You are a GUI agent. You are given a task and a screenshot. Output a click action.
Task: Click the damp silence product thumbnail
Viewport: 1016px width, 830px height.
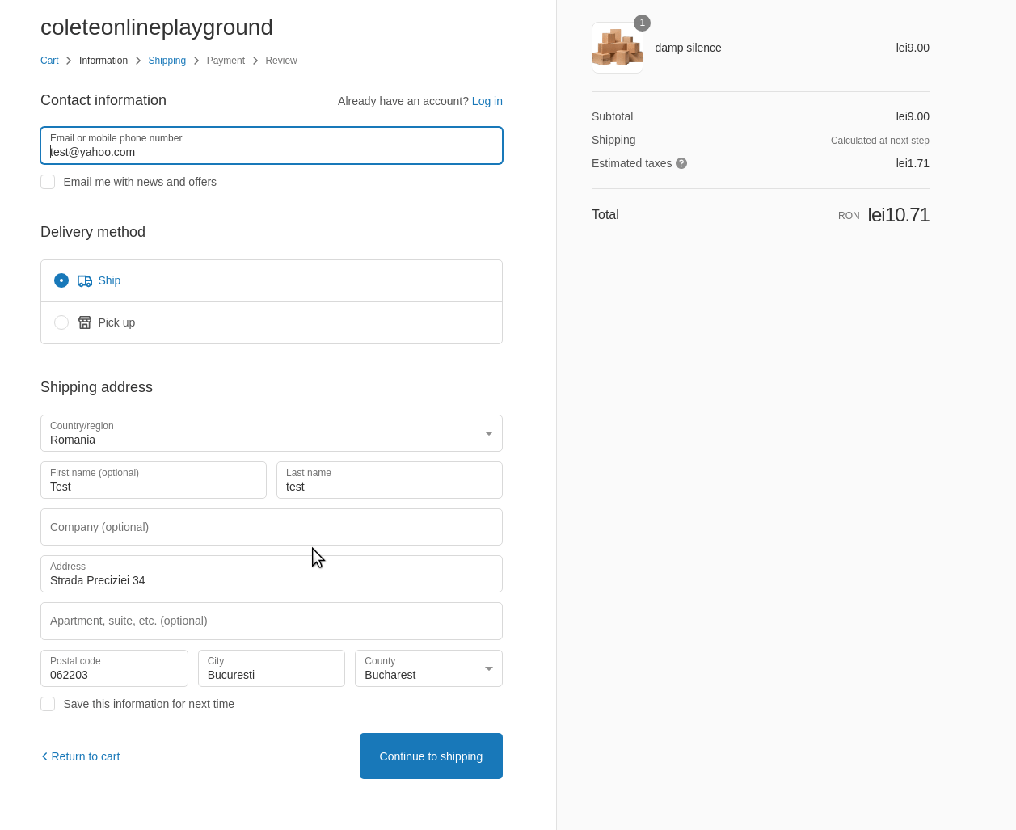coord(618,48)
